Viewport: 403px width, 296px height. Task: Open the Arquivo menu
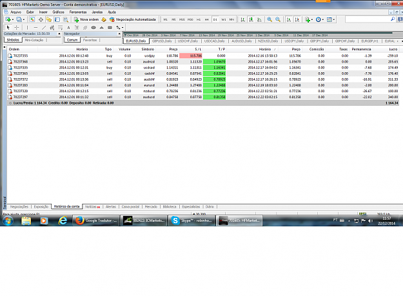15,12
